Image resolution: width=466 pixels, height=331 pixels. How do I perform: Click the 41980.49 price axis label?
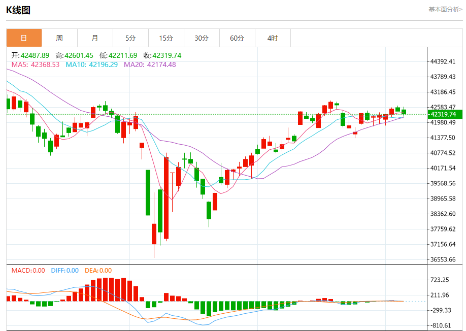coord(443,122)
